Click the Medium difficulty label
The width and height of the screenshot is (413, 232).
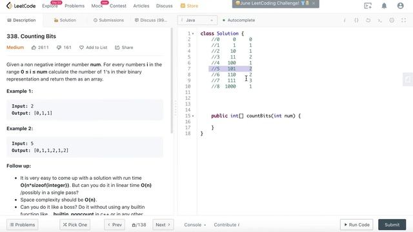[x=15, y=47]
